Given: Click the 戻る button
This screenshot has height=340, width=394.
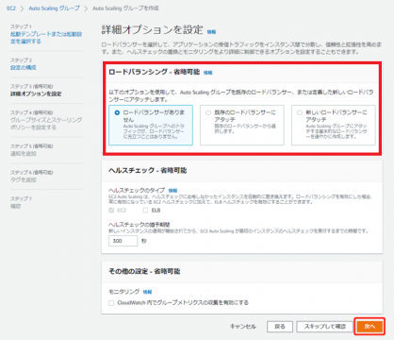Looking at the screenshot, I should 280,327.
